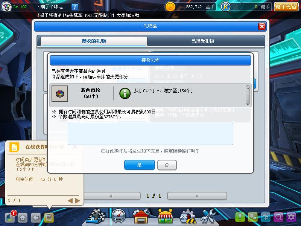Open the gear workshop icon
Viewport: 301px width, 226px height.
click(x=188, y=217)
